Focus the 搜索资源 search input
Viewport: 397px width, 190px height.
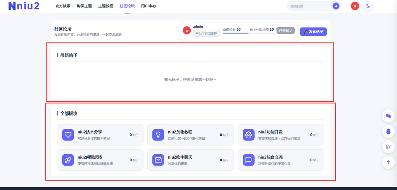click(x=310, y=6)
